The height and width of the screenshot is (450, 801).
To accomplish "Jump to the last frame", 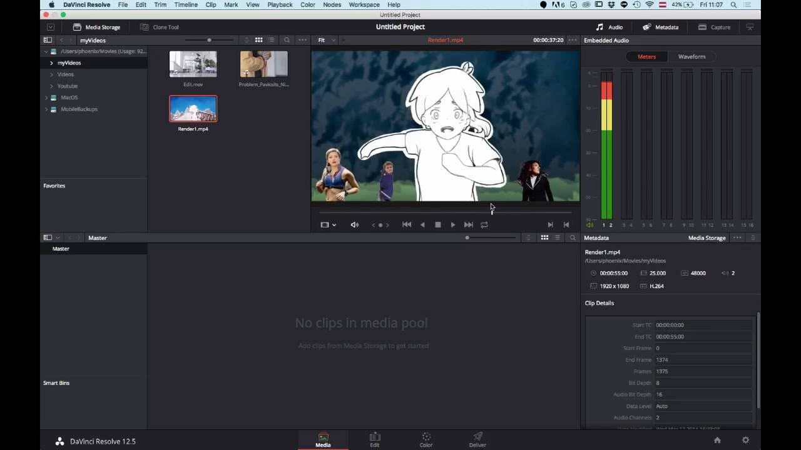I will 469,225.
